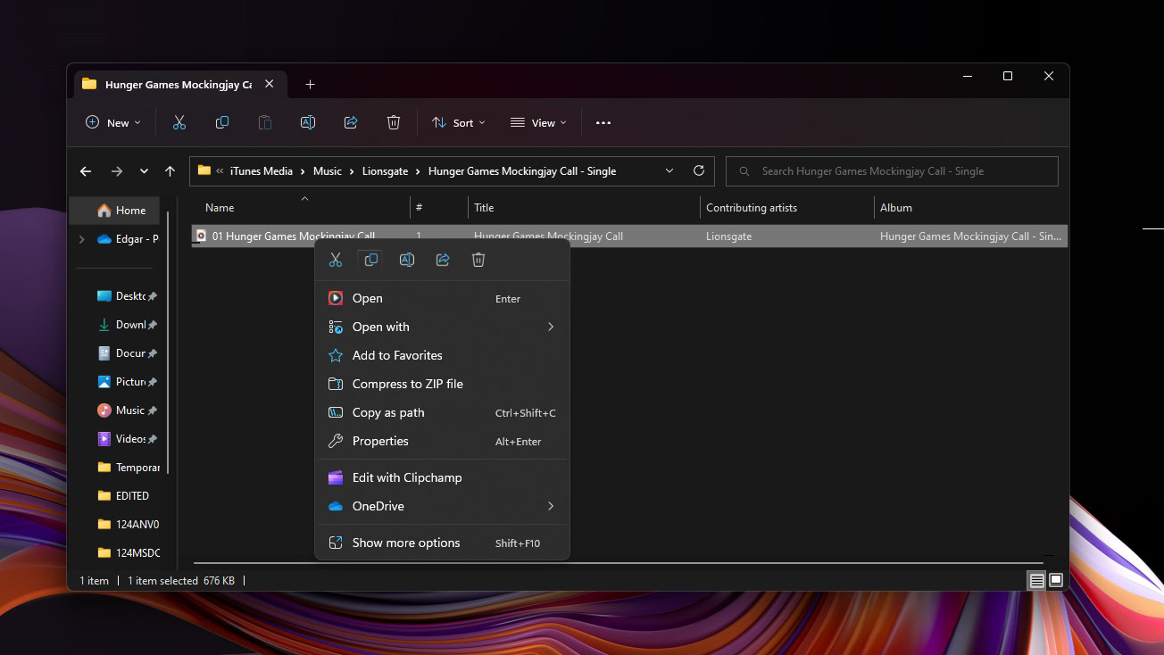
Task: Click the Cut icon in context menu
Action: [x=336, y=260]
